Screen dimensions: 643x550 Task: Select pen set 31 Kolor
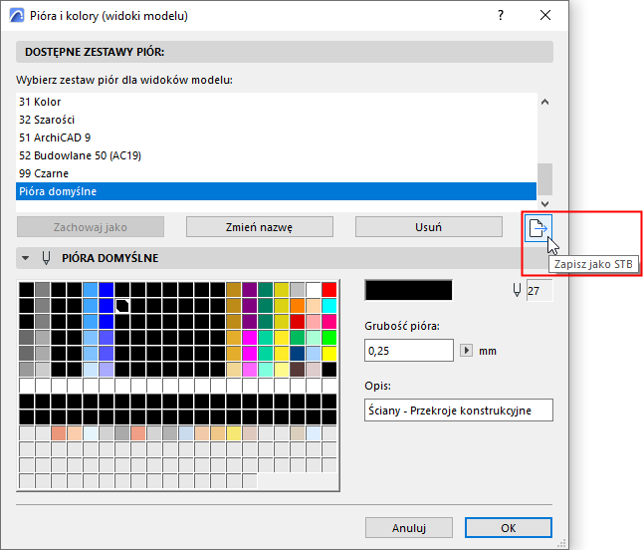(x=277, y=102)
